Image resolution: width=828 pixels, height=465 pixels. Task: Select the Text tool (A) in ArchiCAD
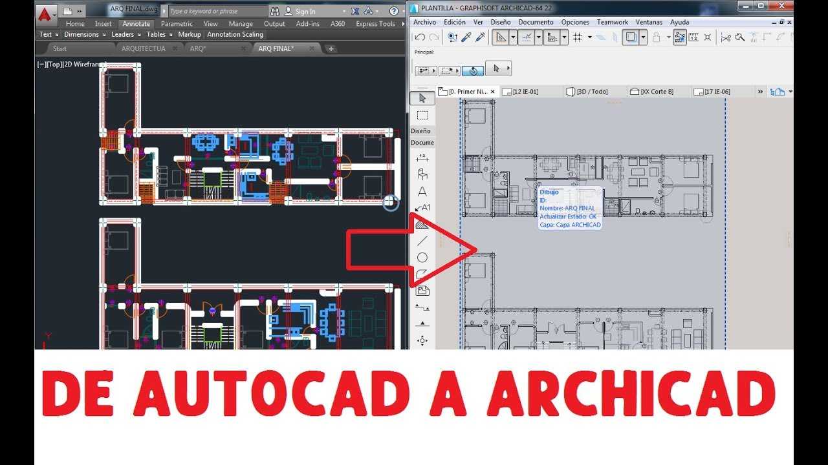422,191
